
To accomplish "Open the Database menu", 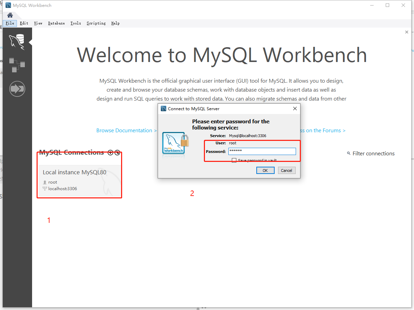I will coord(57,23).
